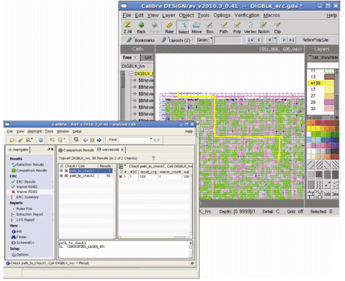The width and height of the screenshot is (345, 281).
Task: Click previous result left arrow in RVE toolbar
Action: (x=85, y=140)
